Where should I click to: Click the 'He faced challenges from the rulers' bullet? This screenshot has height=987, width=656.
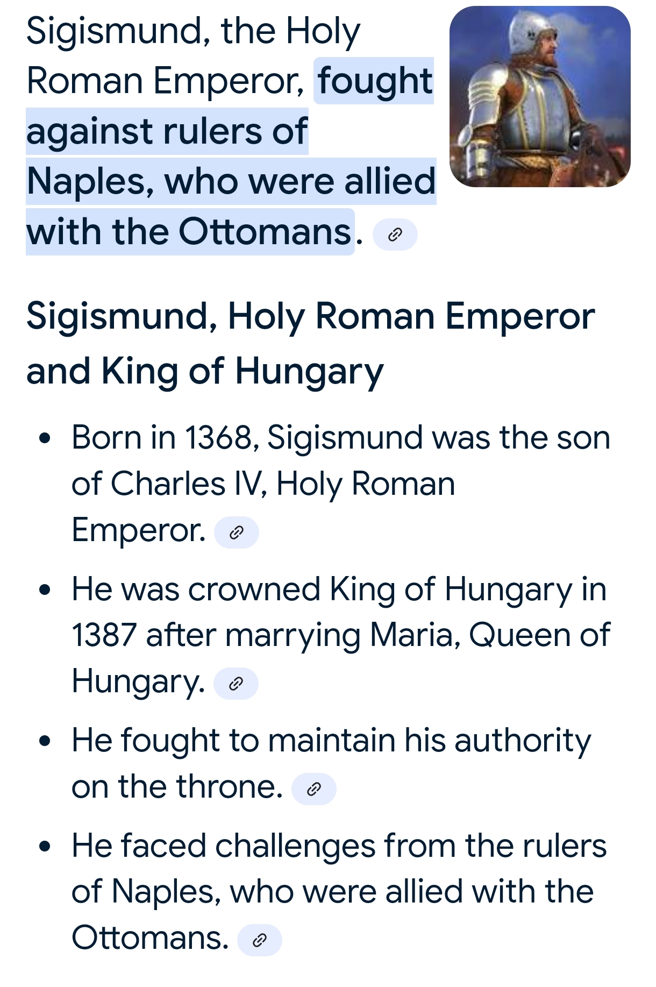[x=339, y=846]
